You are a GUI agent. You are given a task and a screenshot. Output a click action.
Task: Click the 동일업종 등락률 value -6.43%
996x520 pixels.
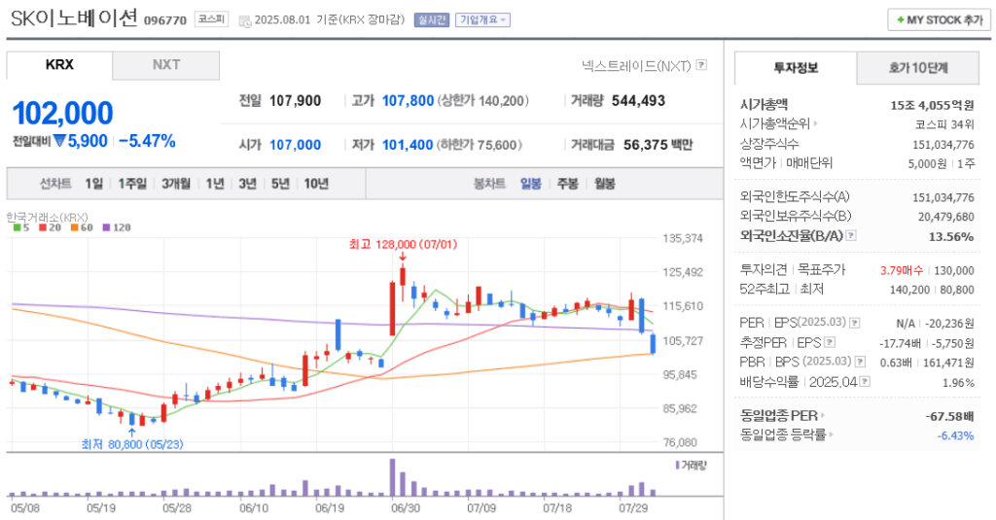click(x=955, y=435)
